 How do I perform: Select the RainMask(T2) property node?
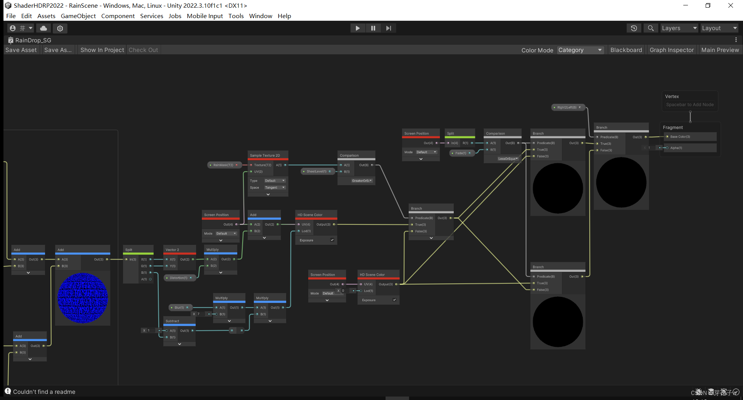click(224, 165)
